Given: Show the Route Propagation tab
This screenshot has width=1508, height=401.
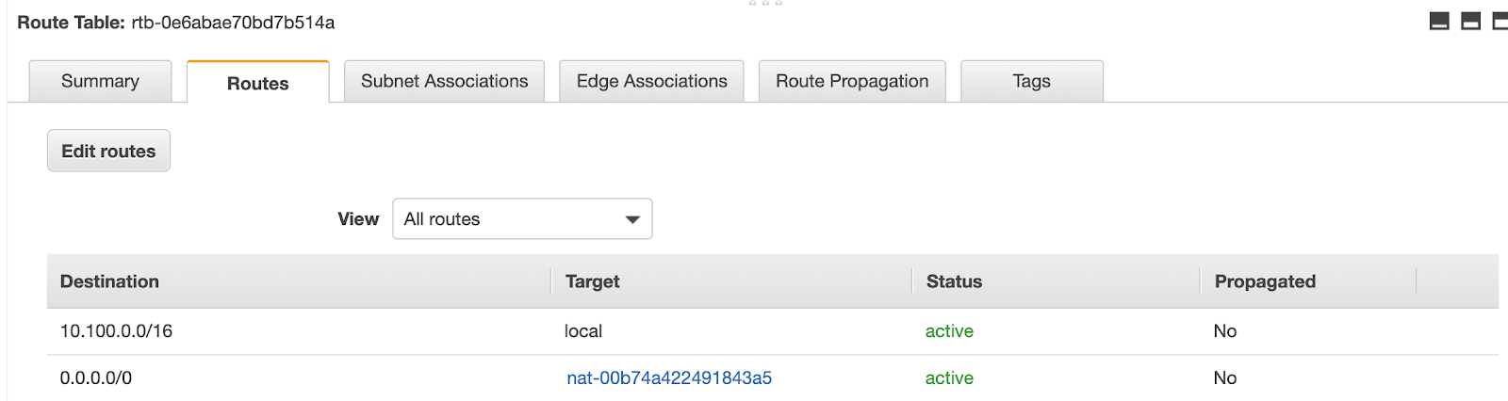Looking at the screenshot, I should coord(852,82).
